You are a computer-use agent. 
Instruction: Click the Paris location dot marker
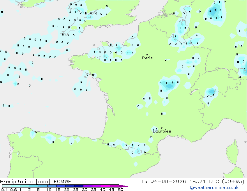(147, 55)
